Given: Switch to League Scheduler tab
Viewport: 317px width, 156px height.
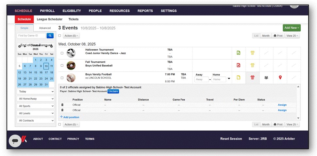Looking at the screenshot, I should [50, 19].
